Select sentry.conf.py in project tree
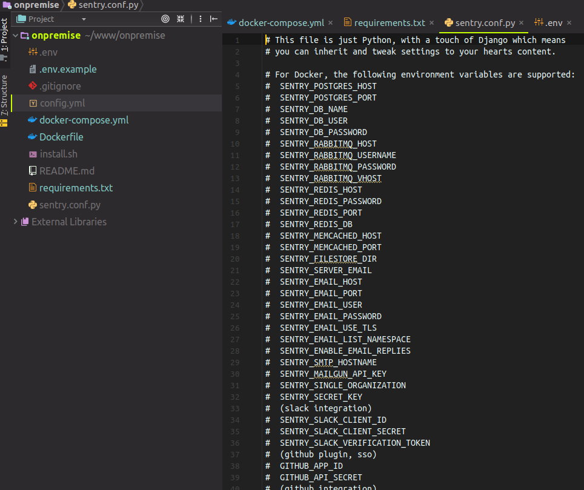The width and height of the screenshot is (584, 490). [70, 205]
